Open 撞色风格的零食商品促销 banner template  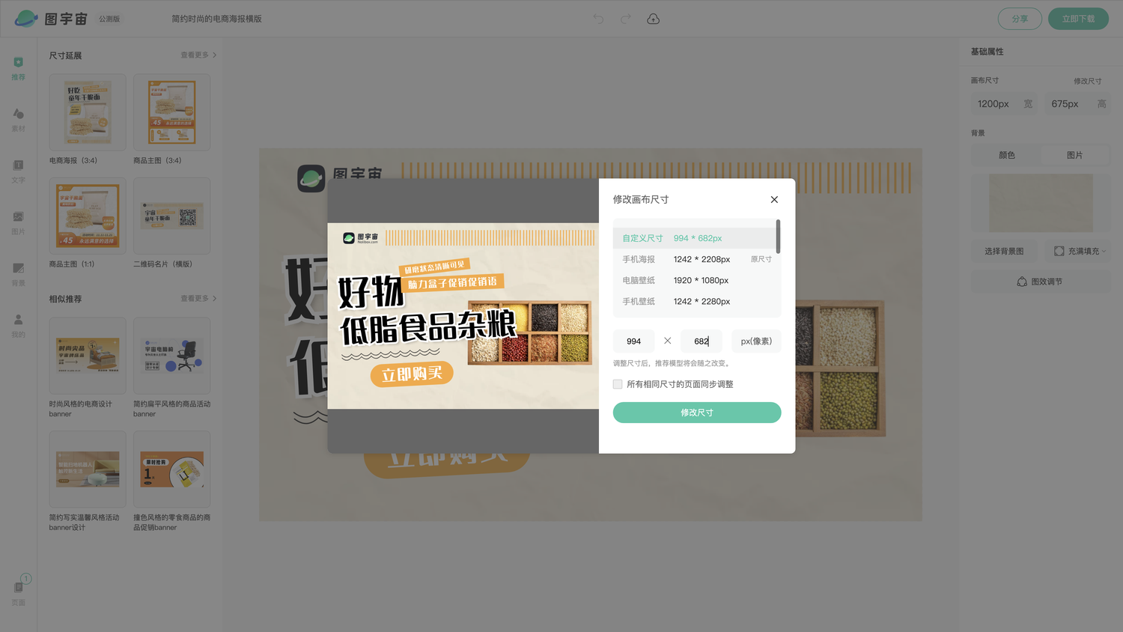click(x=171, y=470)
